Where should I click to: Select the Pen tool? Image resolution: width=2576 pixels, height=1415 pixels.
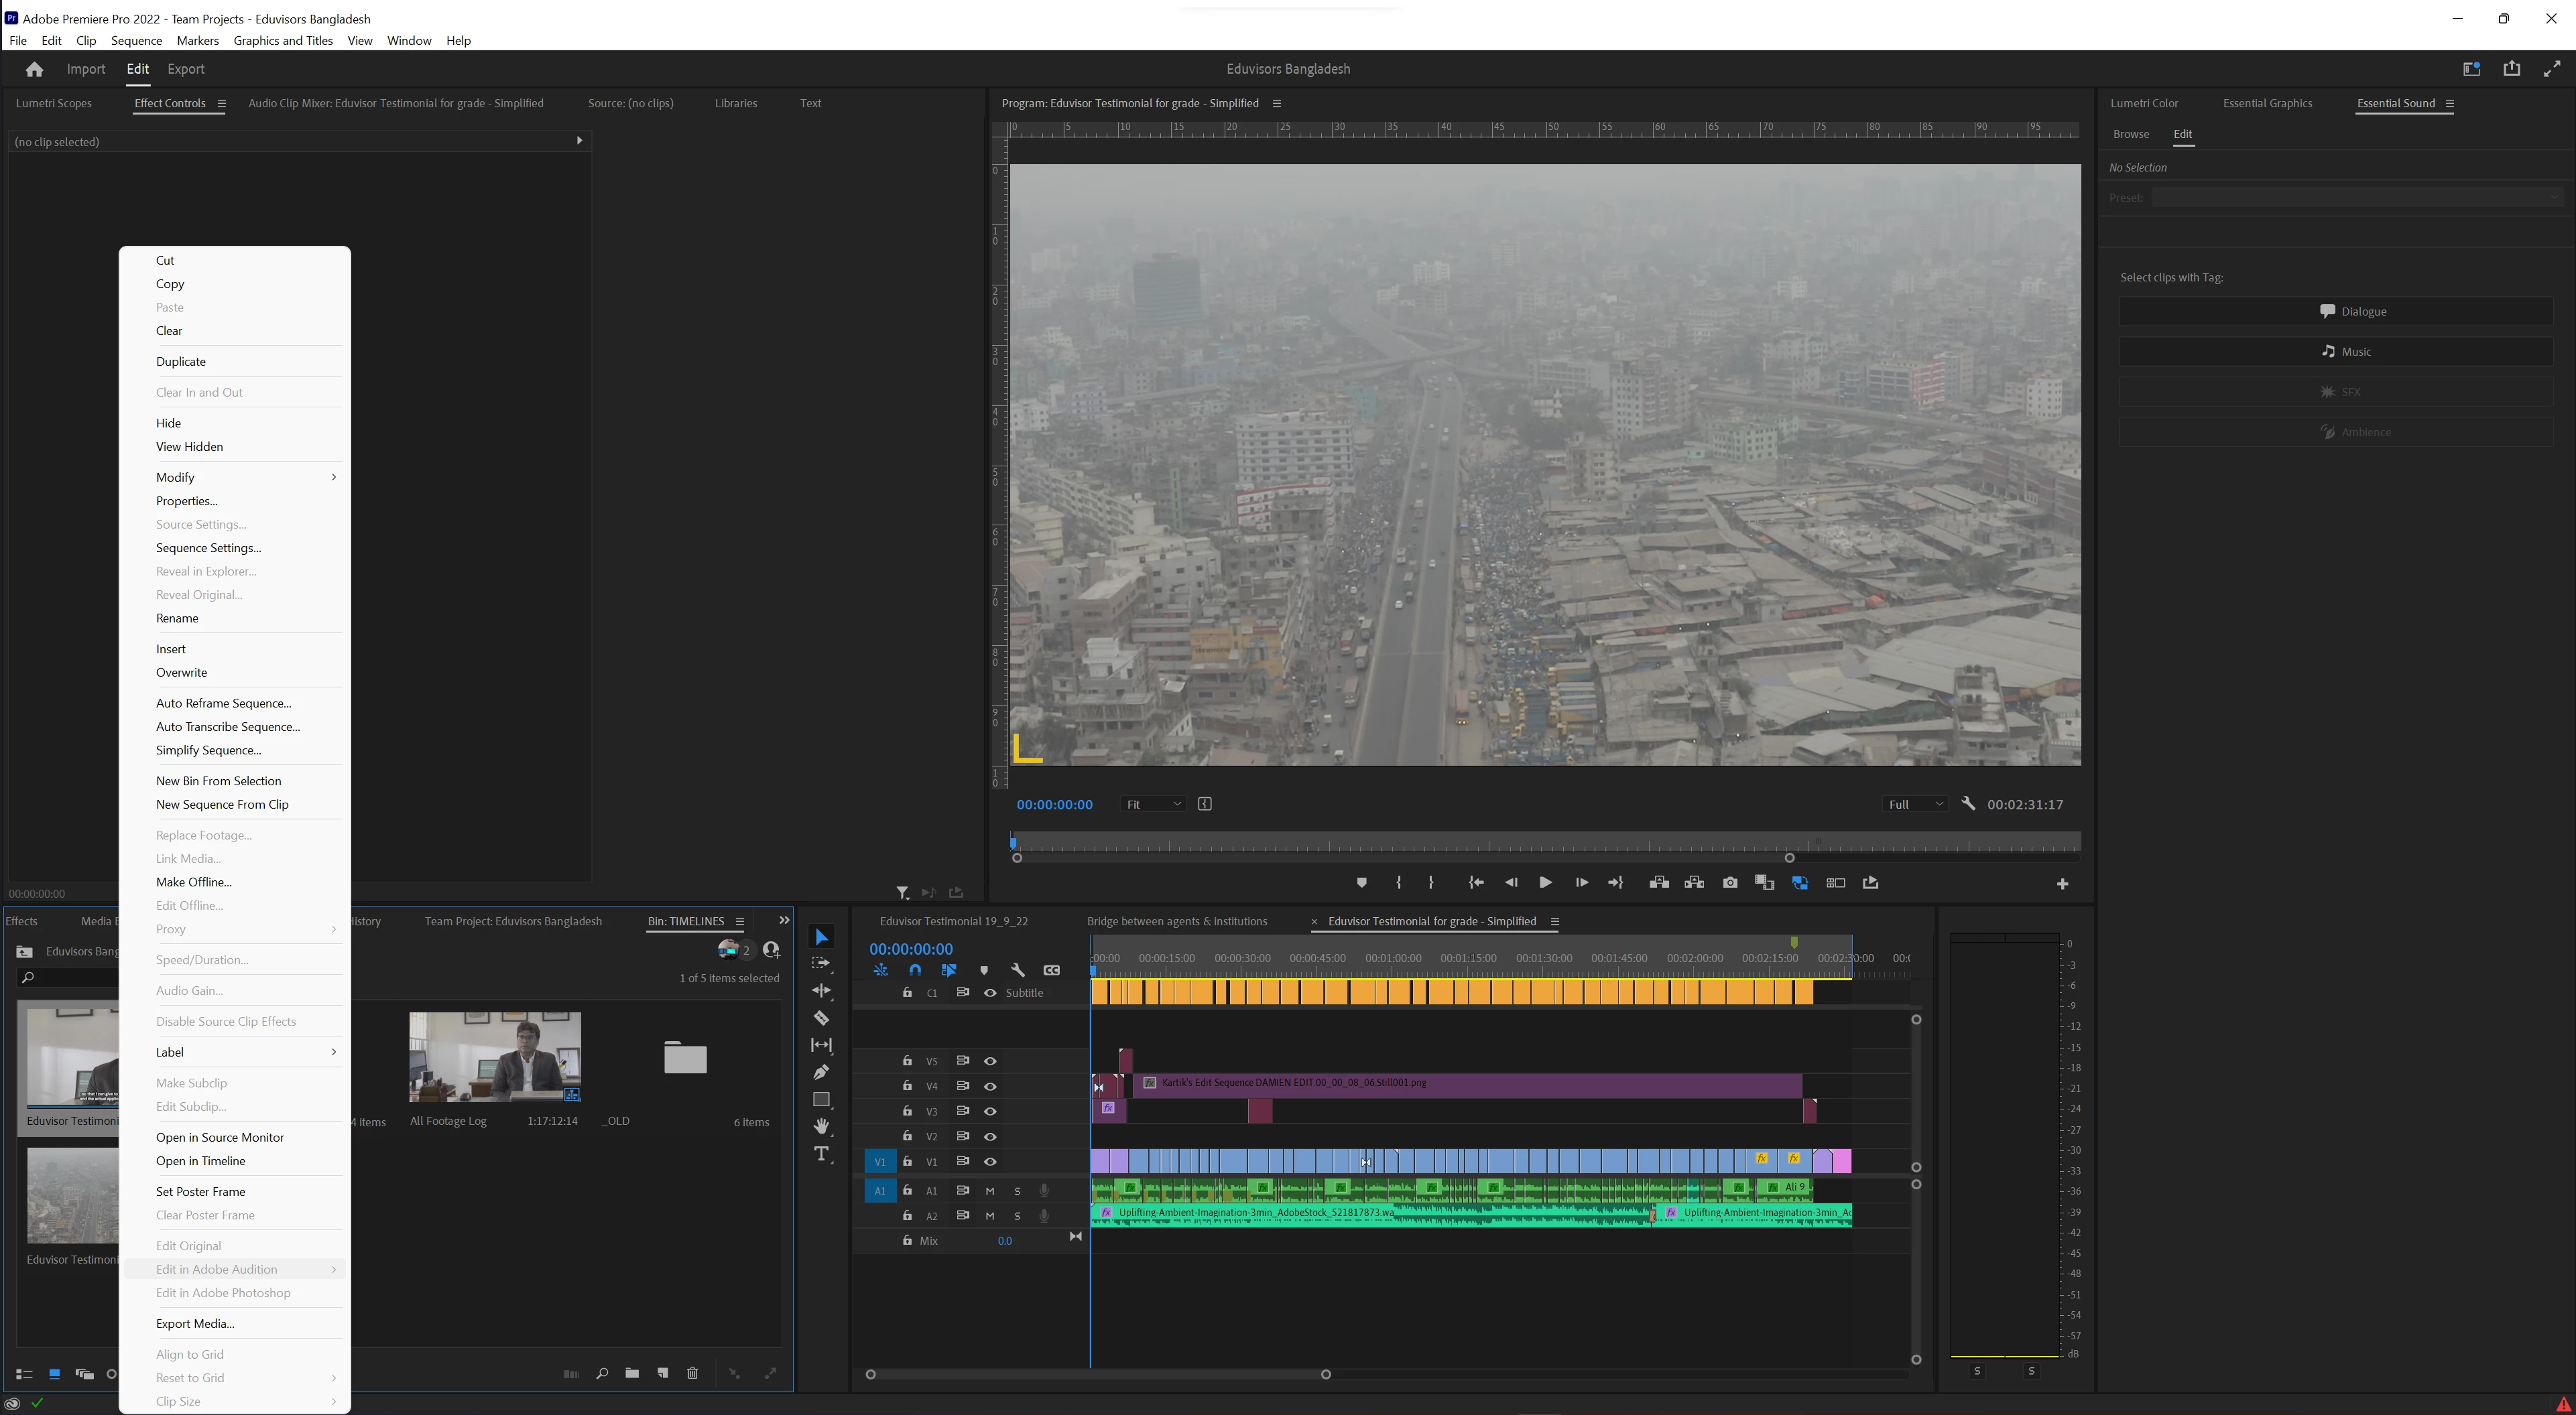(x=821, y=1072)
